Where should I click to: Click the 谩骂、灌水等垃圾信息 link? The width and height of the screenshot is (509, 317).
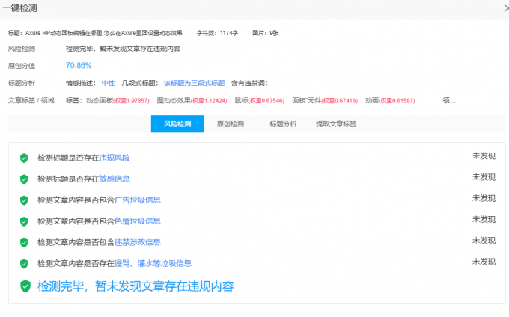coord(153,263)
